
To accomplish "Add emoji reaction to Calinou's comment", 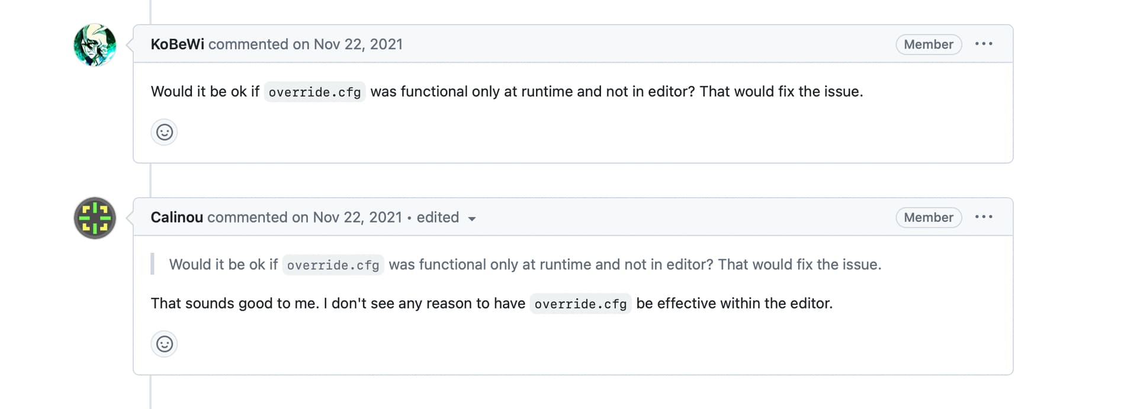I will 164,344.
